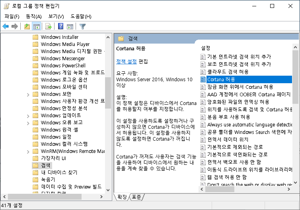The image size is (300, 210).
Task: Expand the WinRM tree node
Action: 28,151
